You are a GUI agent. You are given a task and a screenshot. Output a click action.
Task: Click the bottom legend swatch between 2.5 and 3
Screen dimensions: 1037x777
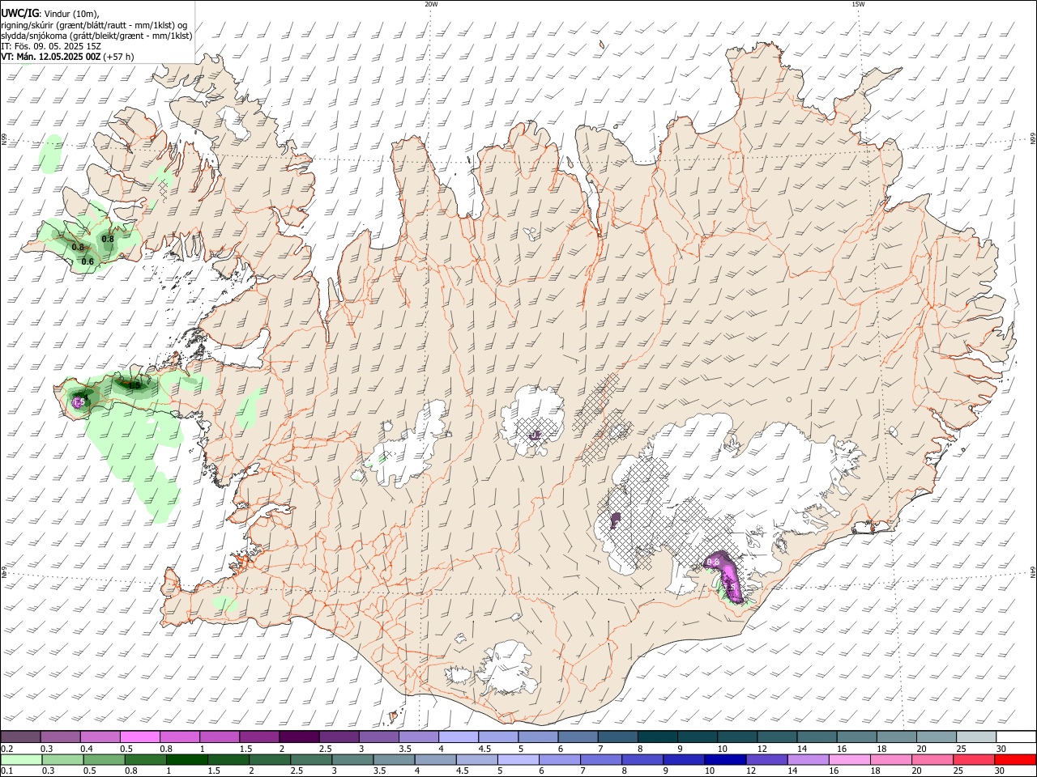click(x=311, y=759)
